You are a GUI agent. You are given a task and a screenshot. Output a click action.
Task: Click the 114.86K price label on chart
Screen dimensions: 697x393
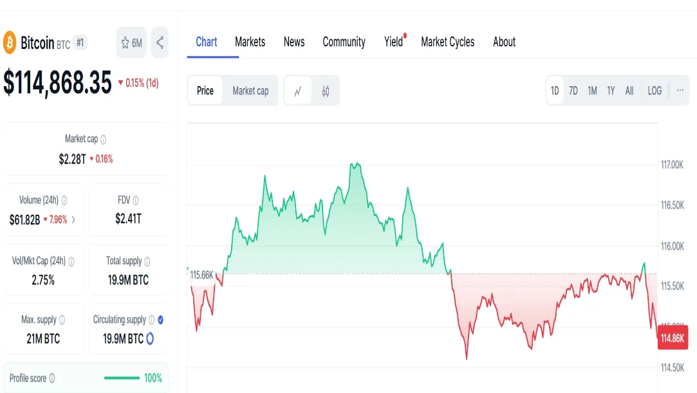(673, 337)
